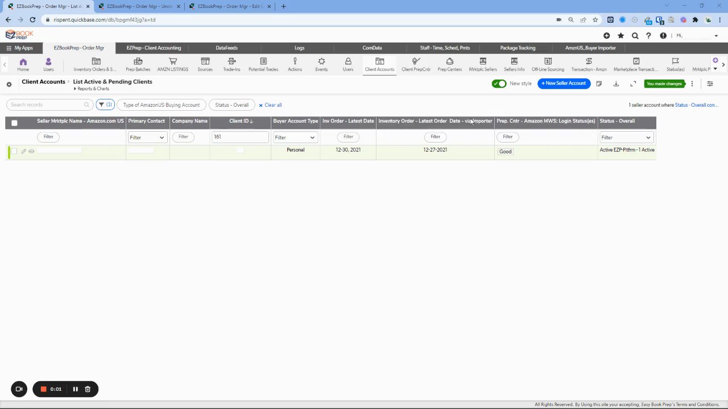Delete the recording with trash icon
The image size is (728, 409).
[88, 389]
